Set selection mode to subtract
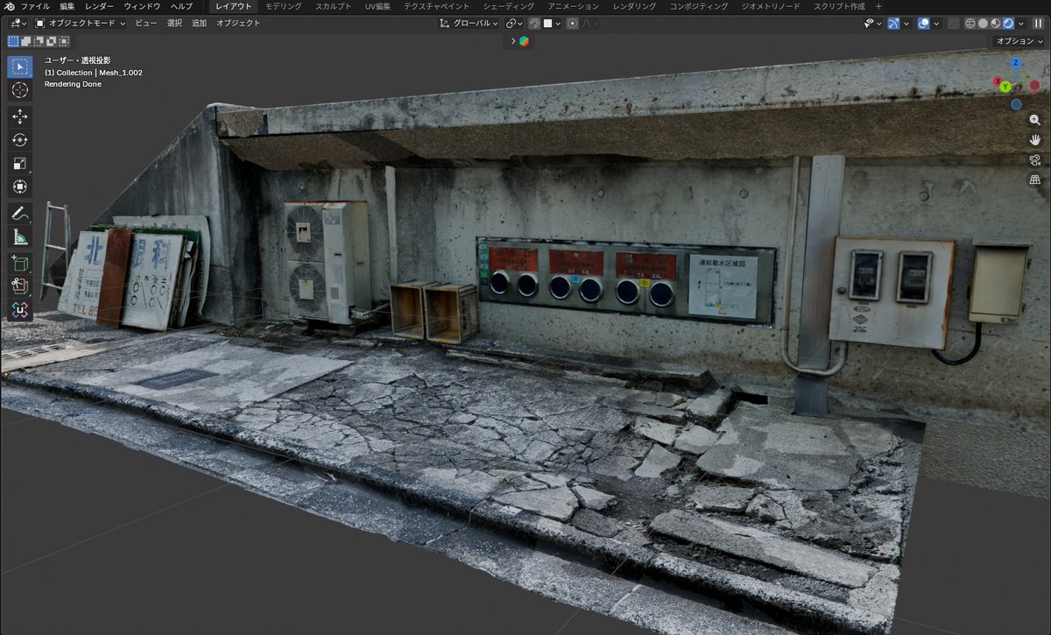Viewport: 1051px width, 635px height. coord(38,41)
